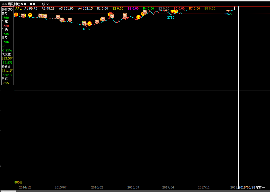Image resolution: width=270 pixels, height=192 pixels.
Task: Click the 最低 value 3635
Action: click(x=5, y=34)
